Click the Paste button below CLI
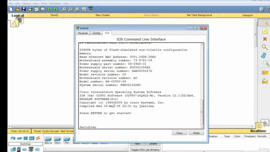The image size is (270, 152). tap(196, 133)
